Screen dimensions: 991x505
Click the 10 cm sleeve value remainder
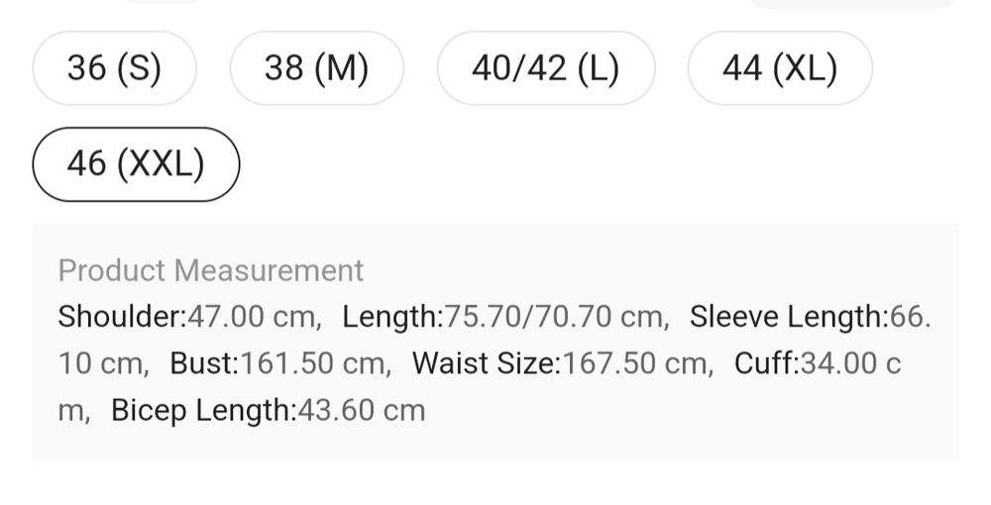click(x=102, y=363)
